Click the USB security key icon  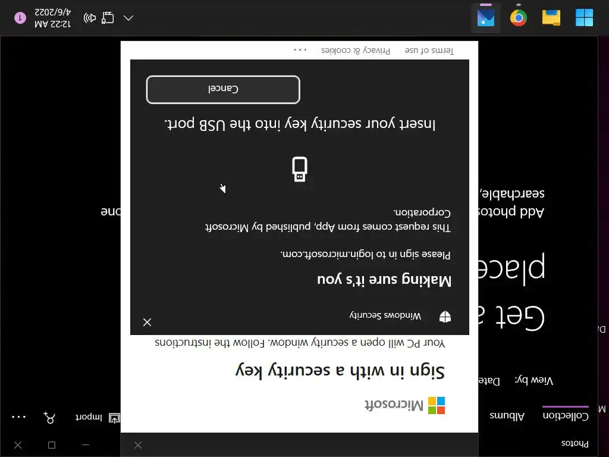pos(300,169)
